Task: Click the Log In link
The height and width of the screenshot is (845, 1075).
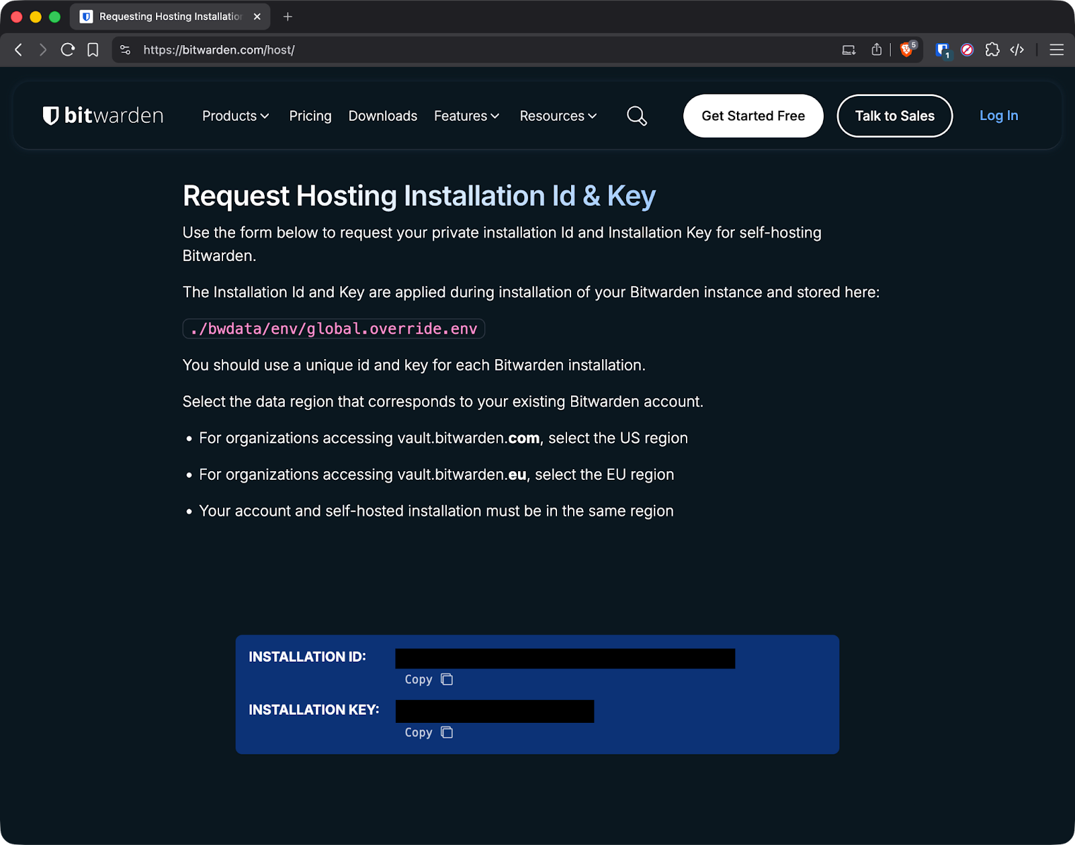Action: pos(998,115)
